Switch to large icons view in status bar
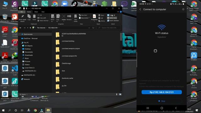The width and height of the screenshot is (201, 113). (x=120, y=94)
